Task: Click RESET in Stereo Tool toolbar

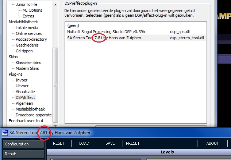Action: pos(58,143)
